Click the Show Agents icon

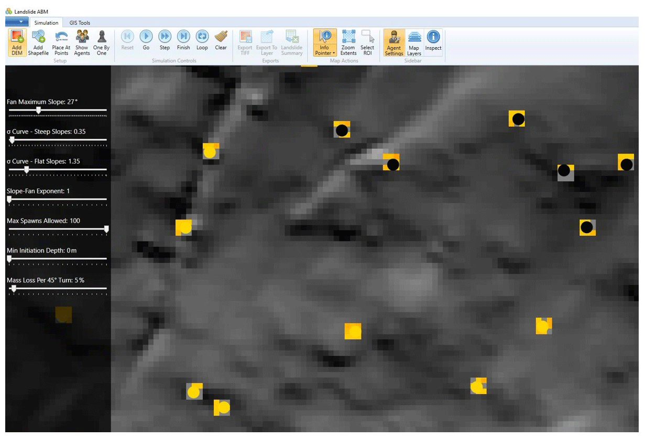[x=82, y=42]
